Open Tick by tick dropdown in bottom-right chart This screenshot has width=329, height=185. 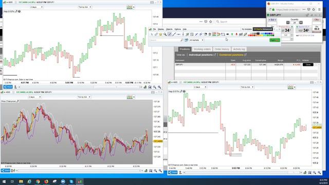coord(247,87)
